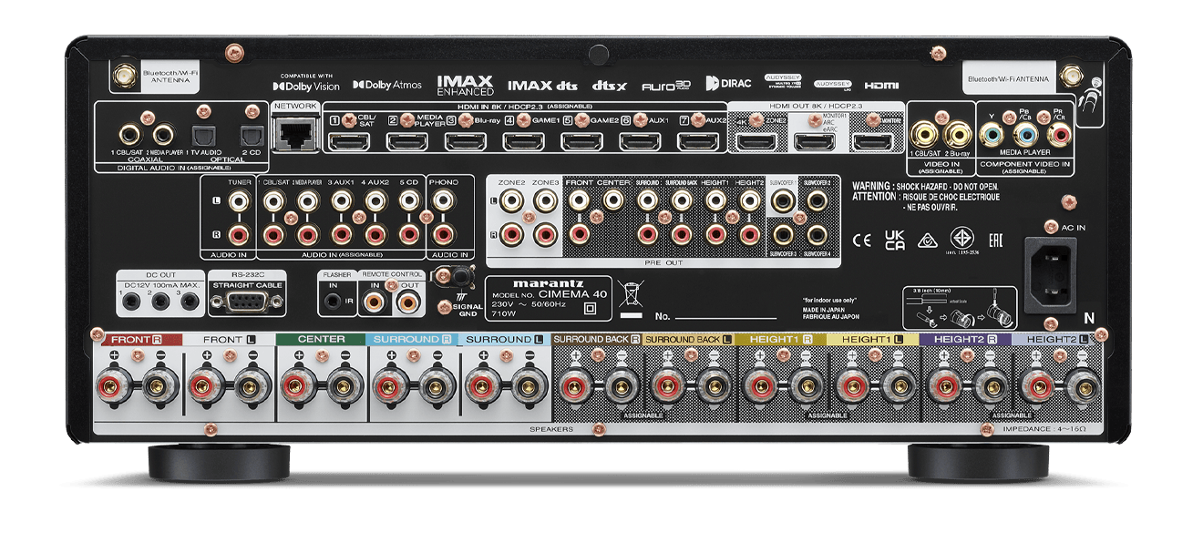Toggle the SUBWOOFER 1 pre-out jack
The height and width of the screenshot is (543, 1203).
pyautogui.click(x=784, y=199)
